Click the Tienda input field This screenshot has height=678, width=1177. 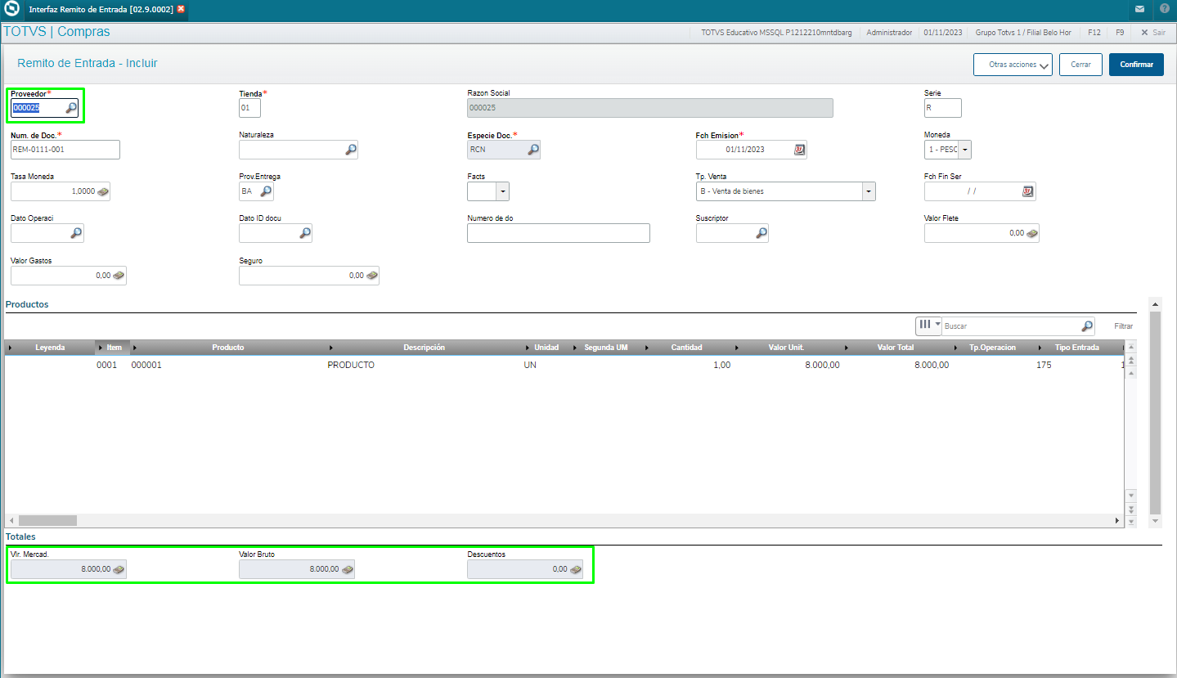tap(249, 108)
